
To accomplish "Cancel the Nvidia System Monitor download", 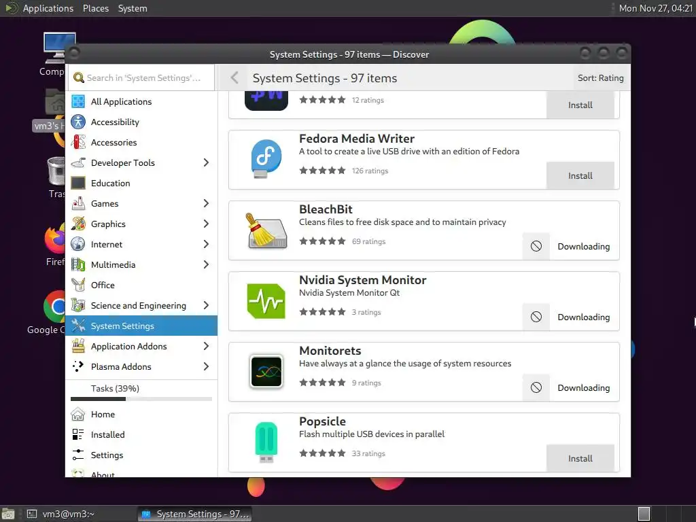I will tap(536, 317).
